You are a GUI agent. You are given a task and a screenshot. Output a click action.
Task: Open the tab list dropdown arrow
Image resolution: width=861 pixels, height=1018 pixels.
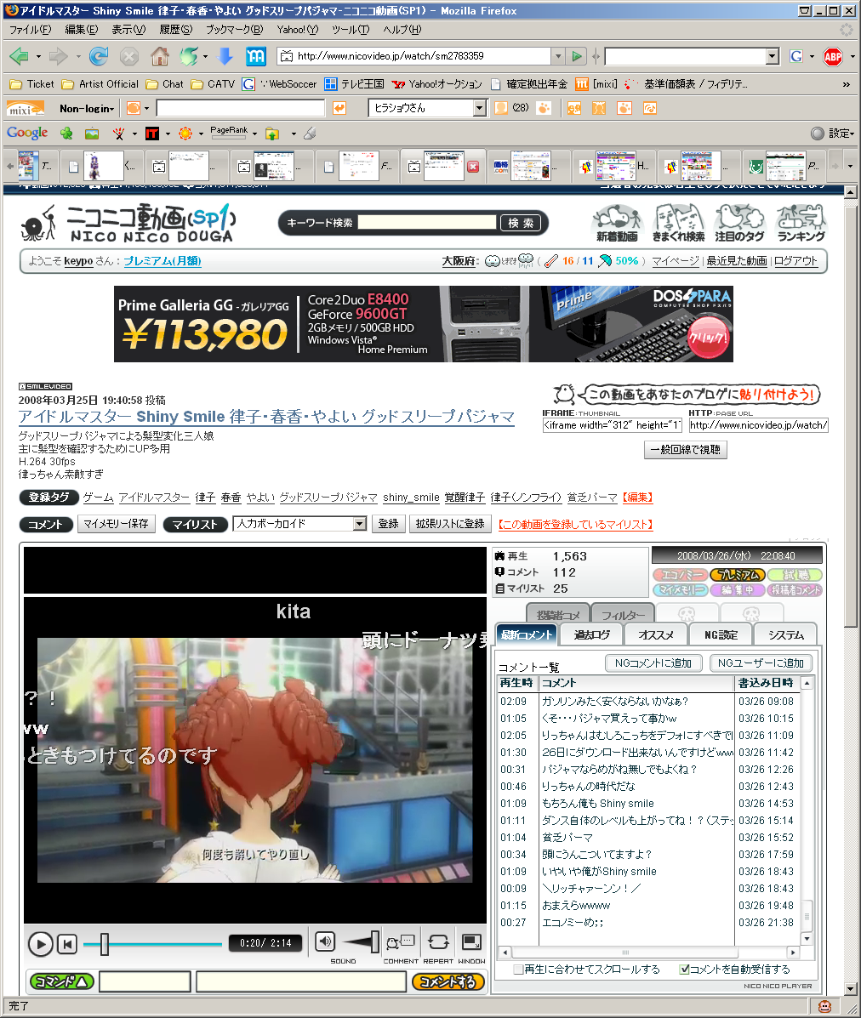tap(850, 166)
